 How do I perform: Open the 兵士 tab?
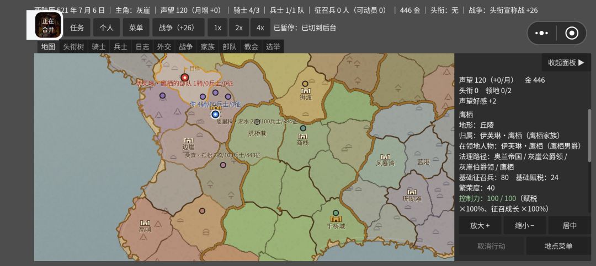pos(121,47)
